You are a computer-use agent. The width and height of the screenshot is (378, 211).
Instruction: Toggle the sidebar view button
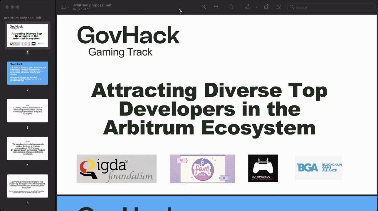[63, 7]
